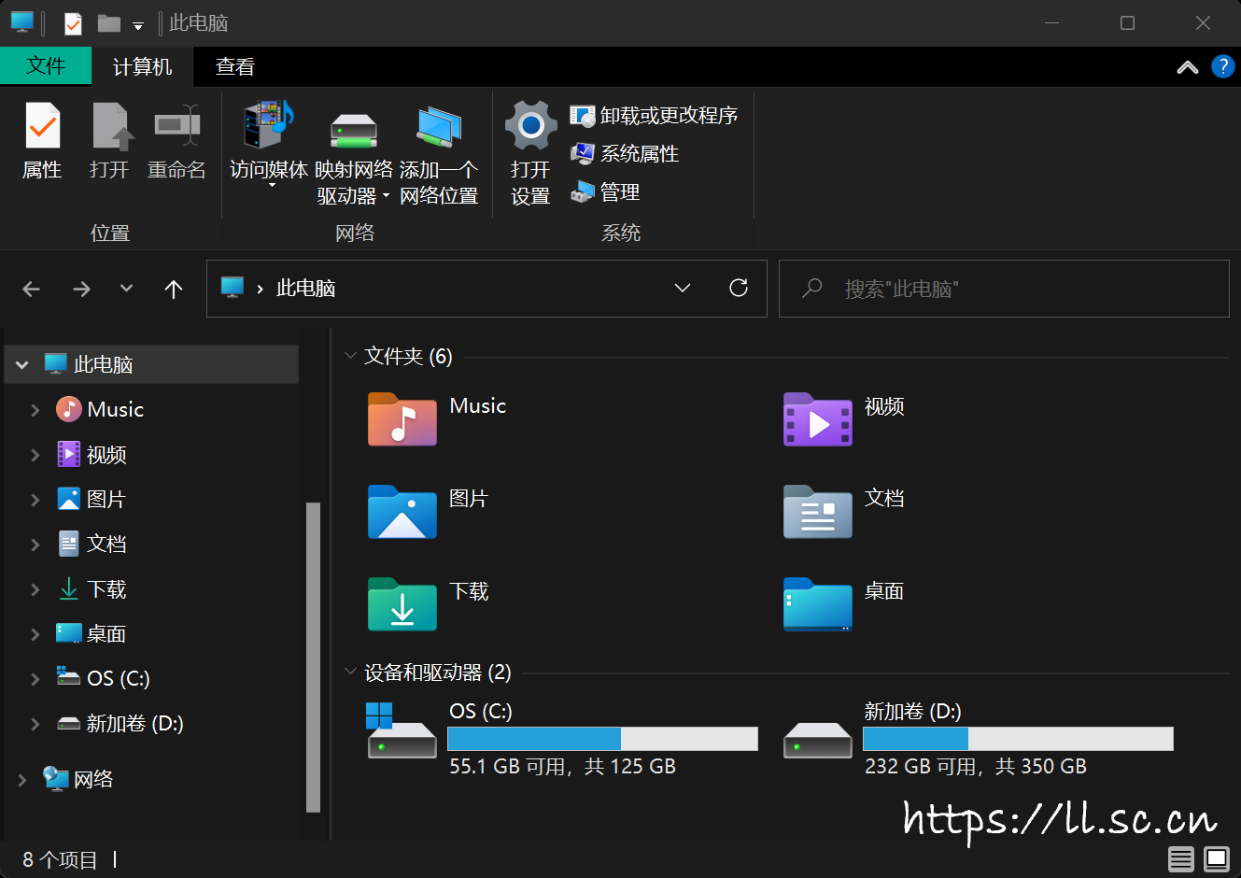Screen dimensions: 1241x878
Task: Click 管理 in the ribbon
Action: coord(605,192)
